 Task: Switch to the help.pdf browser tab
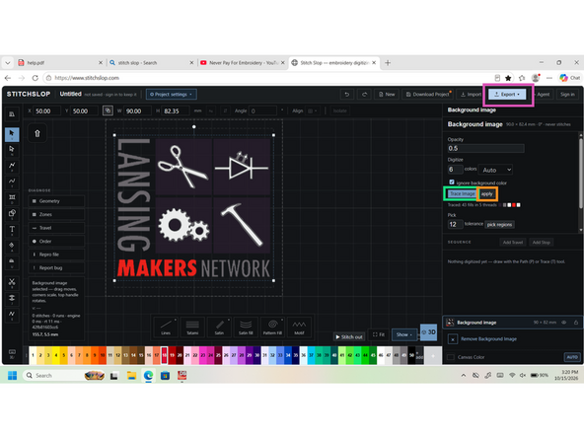[60, 63]
